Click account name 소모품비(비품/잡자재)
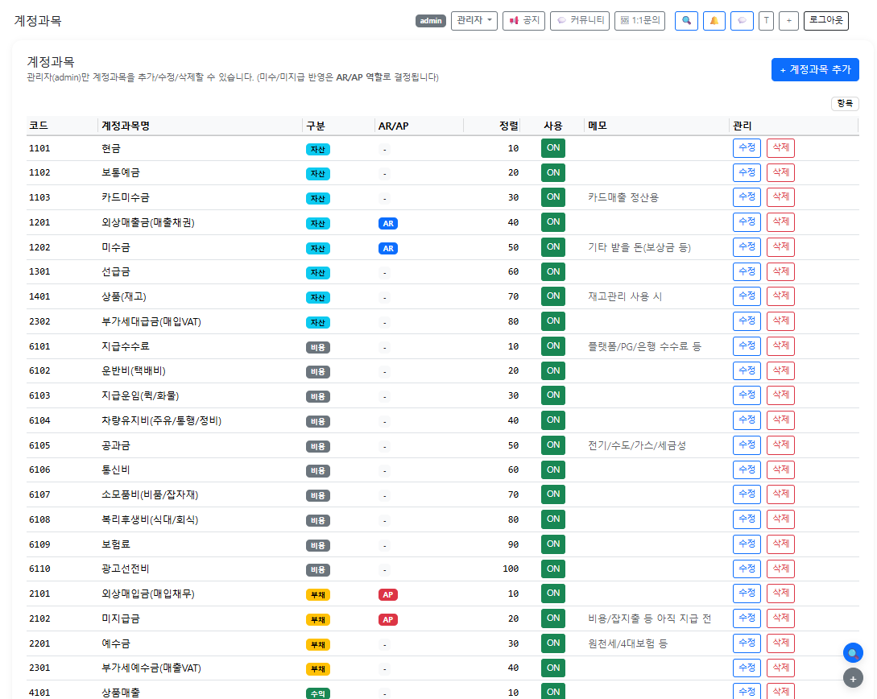 point(150,494)
